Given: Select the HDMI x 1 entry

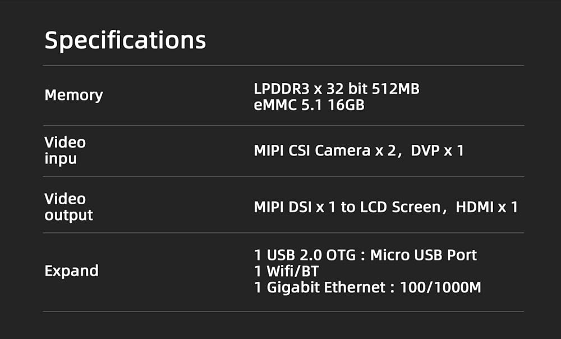Looking at the screenshot, I should (486, 207).
